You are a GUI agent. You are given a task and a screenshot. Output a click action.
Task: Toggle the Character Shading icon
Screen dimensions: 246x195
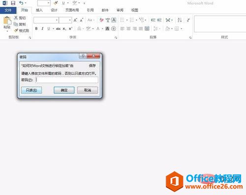pyautogui.click(x=107, y=29)
